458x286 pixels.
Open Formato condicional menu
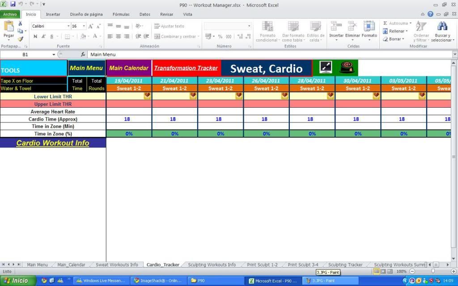(267, 32)
